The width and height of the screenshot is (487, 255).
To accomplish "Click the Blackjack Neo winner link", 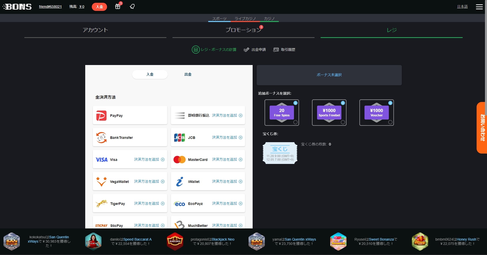I will pyautogui.click(x=223, y=239).
